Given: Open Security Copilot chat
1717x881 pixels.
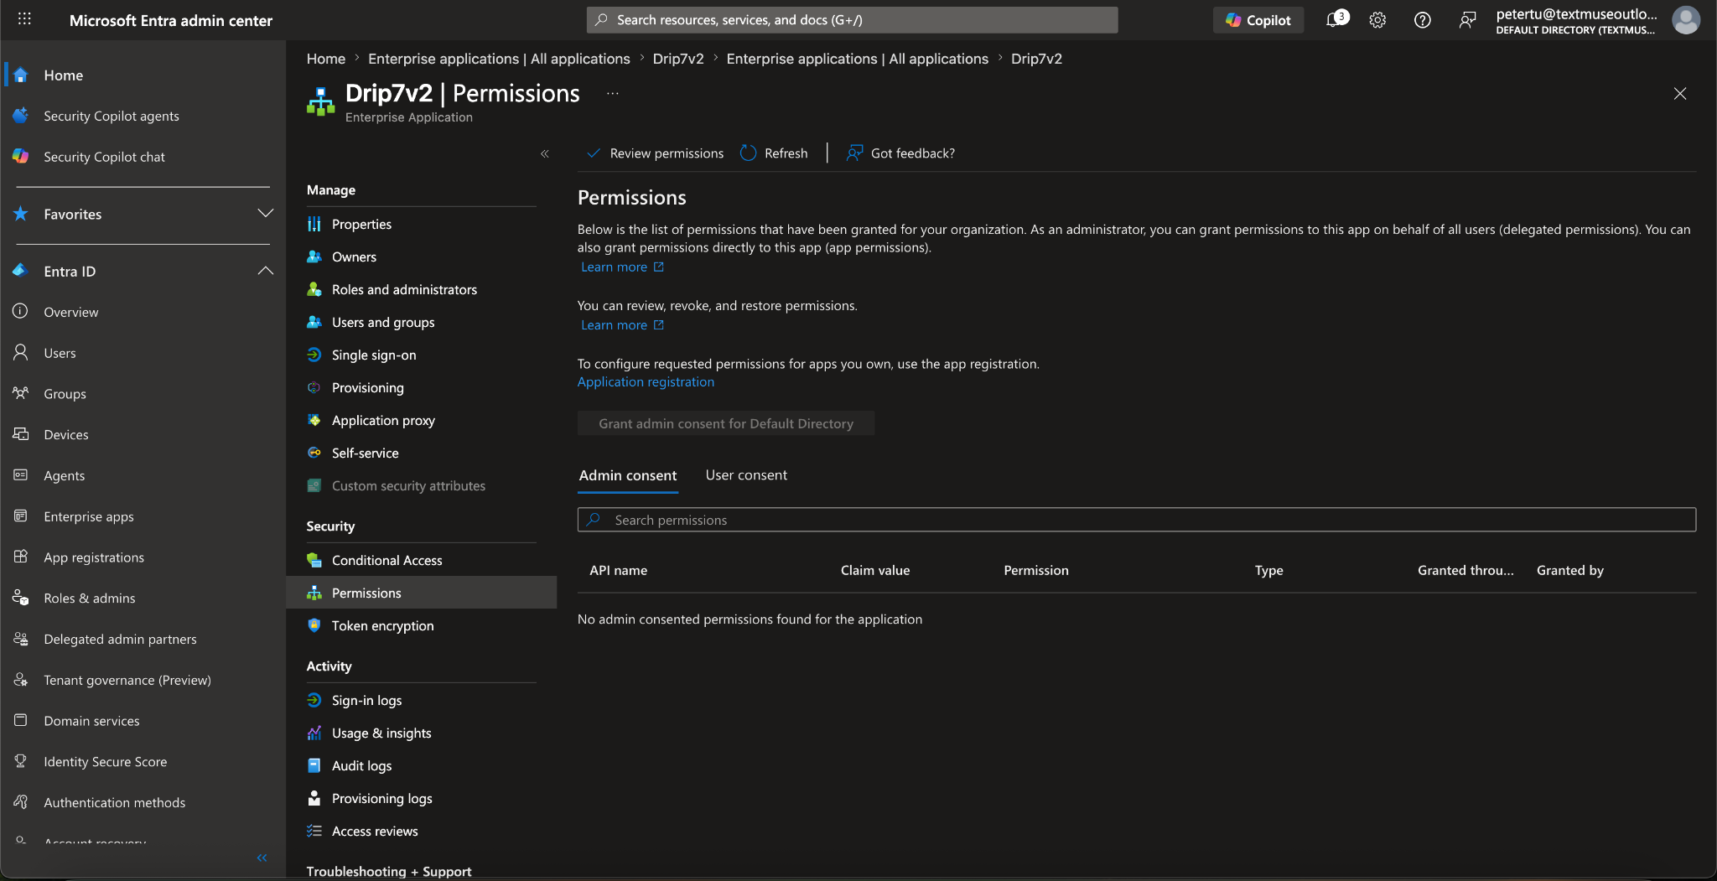Looking at the screenshot, I should point(104,157).
